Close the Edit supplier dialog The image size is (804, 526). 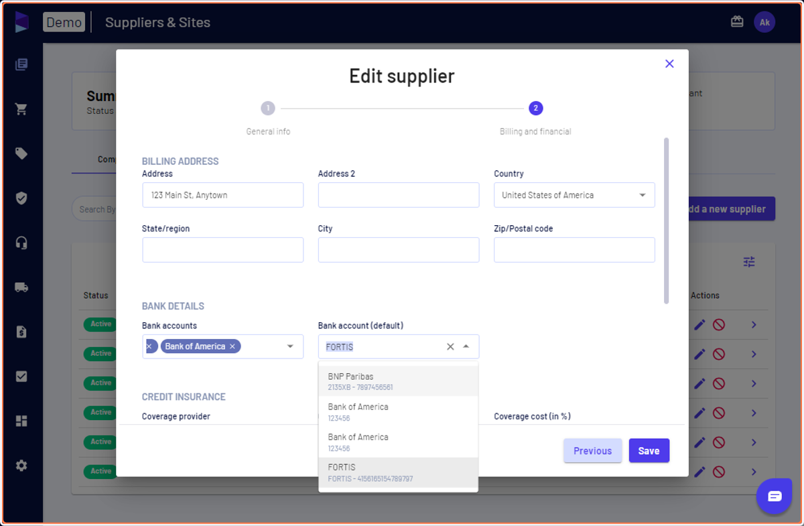pos(669,64)
